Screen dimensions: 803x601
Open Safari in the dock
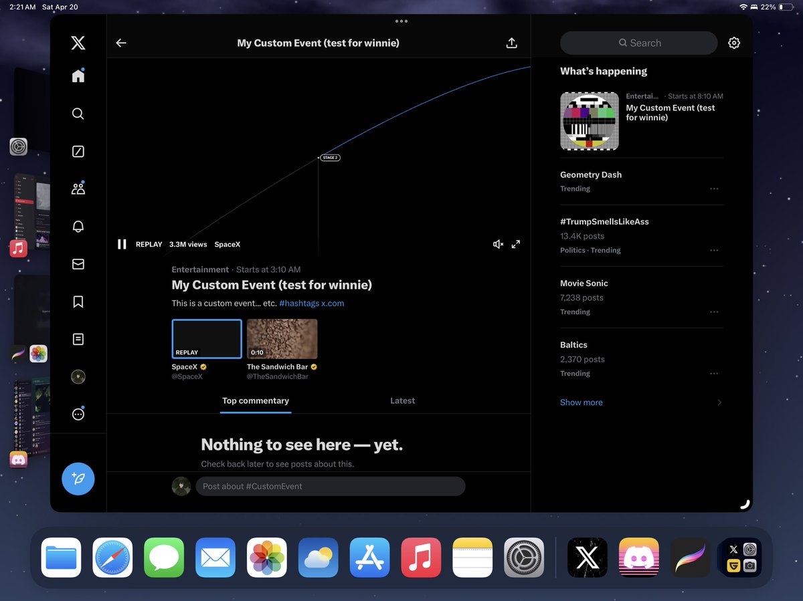pos(112,558)
